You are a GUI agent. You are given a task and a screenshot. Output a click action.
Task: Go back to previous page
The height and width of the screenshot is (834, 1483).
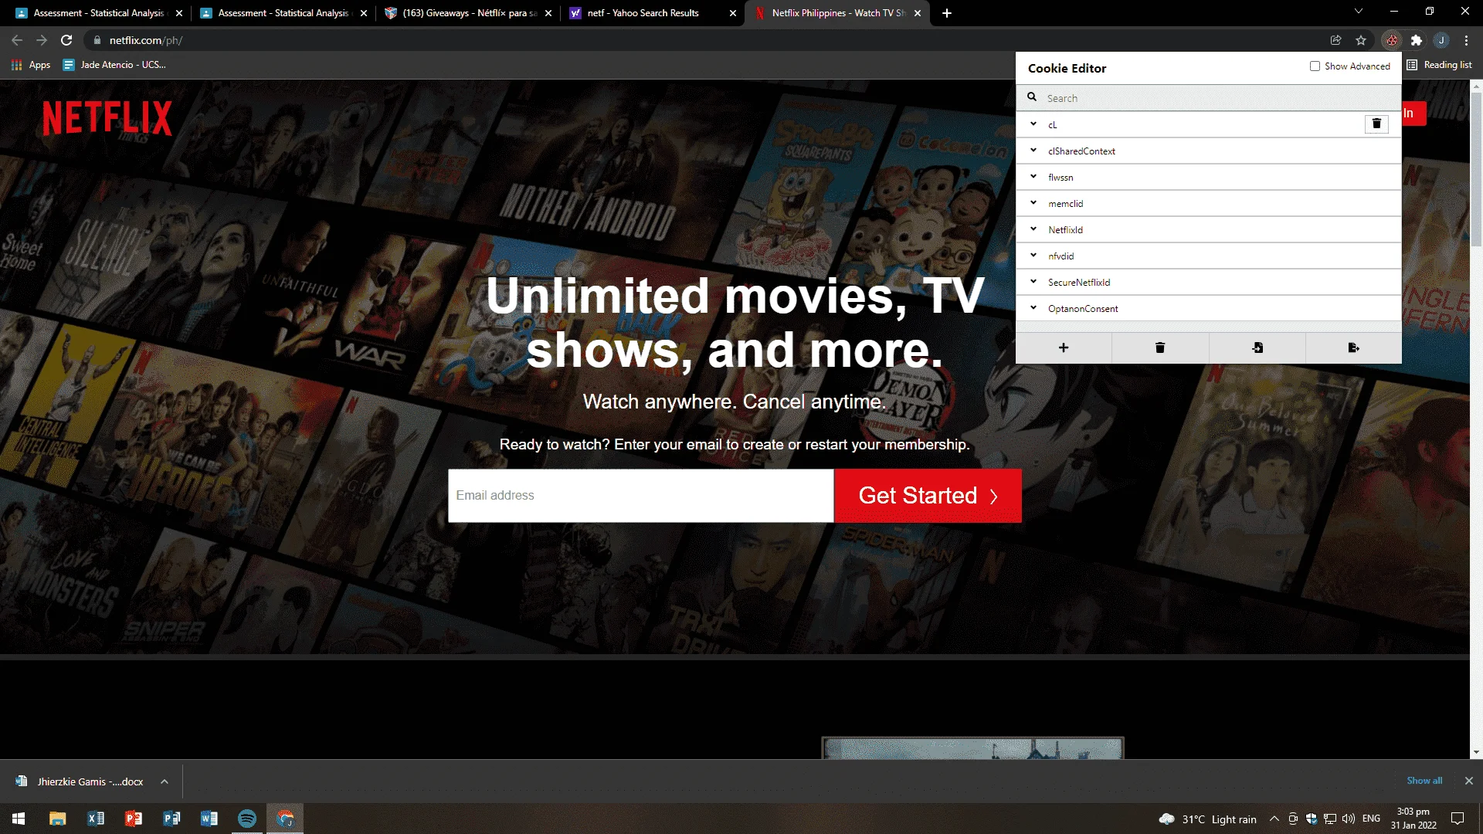(17, 40)
